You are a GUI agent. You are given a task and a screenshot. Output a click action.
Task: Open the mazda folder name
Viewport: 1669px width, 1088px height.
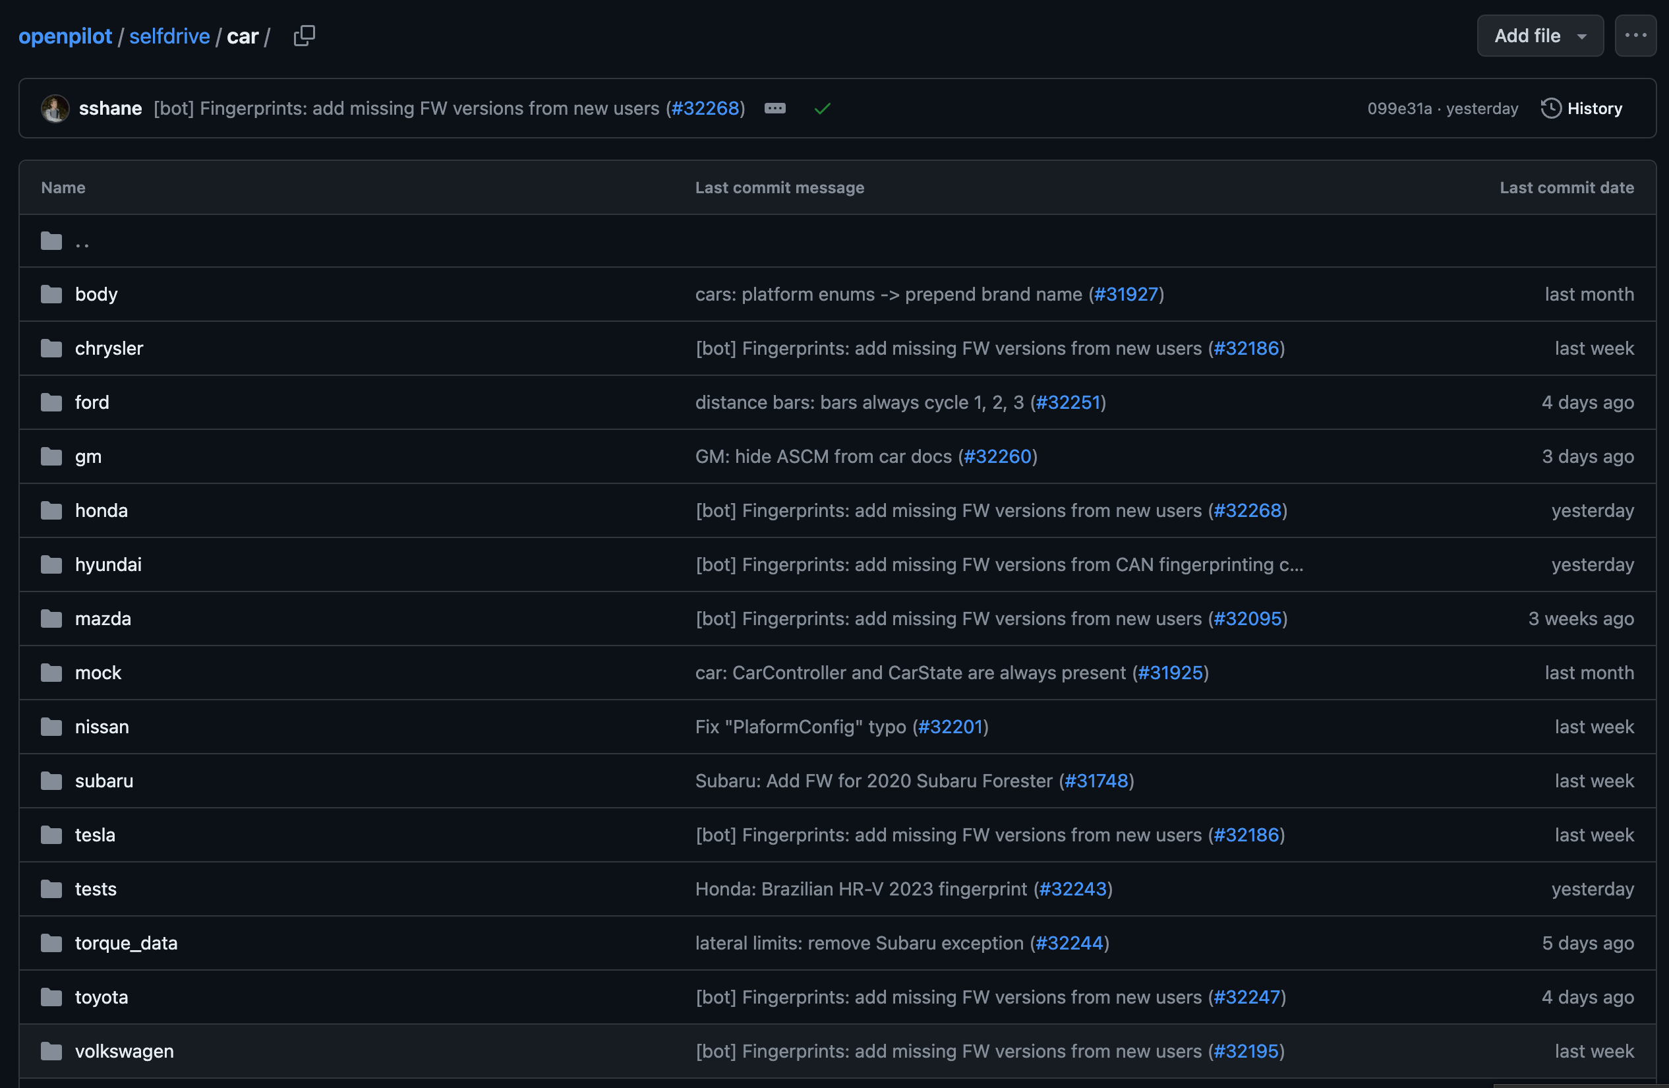coord(102,618)
